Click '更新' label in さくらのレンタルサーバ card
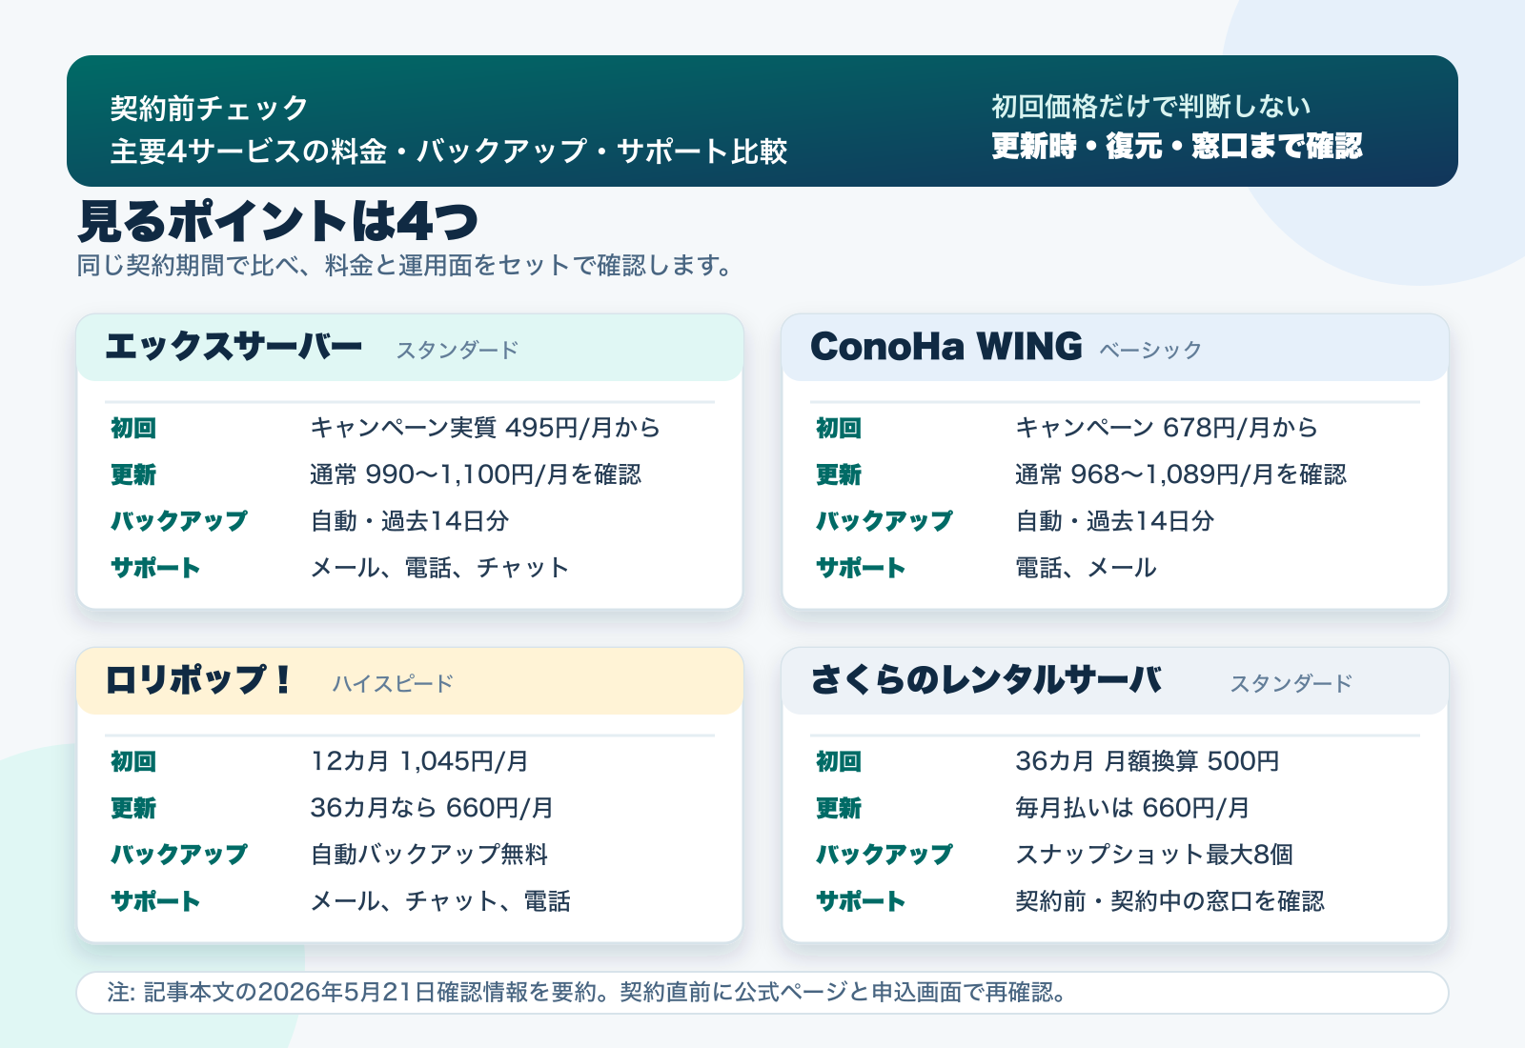The height and width of the screenshot is (1048, 1525). [x=839, y=808]
